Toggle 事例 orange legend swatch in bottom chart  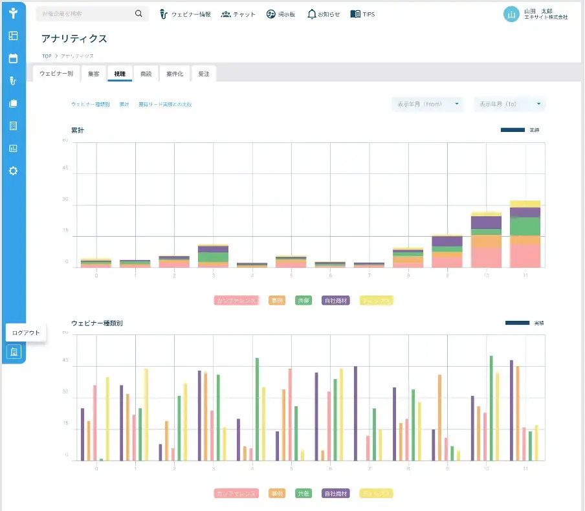pos(277,494)
